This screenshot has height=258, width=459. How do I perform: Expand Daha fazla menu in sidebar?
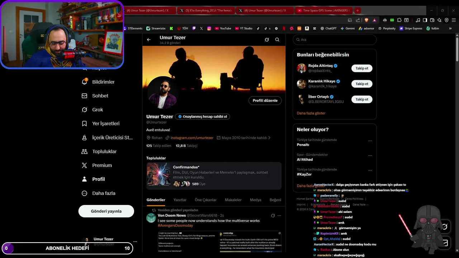[99, 193]
